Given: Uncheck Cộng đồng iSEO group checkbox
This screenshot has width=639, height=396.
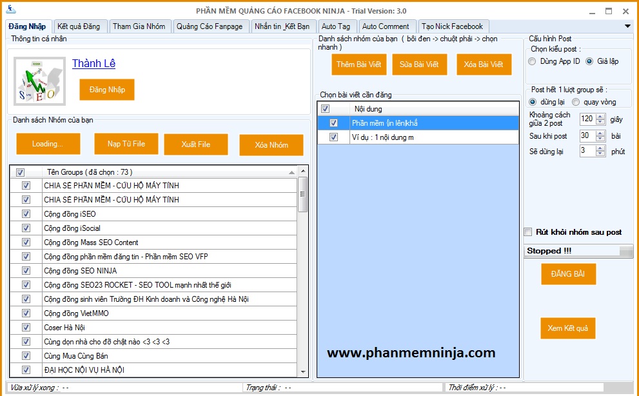Looking at the screenshot, I should (26, 213).
